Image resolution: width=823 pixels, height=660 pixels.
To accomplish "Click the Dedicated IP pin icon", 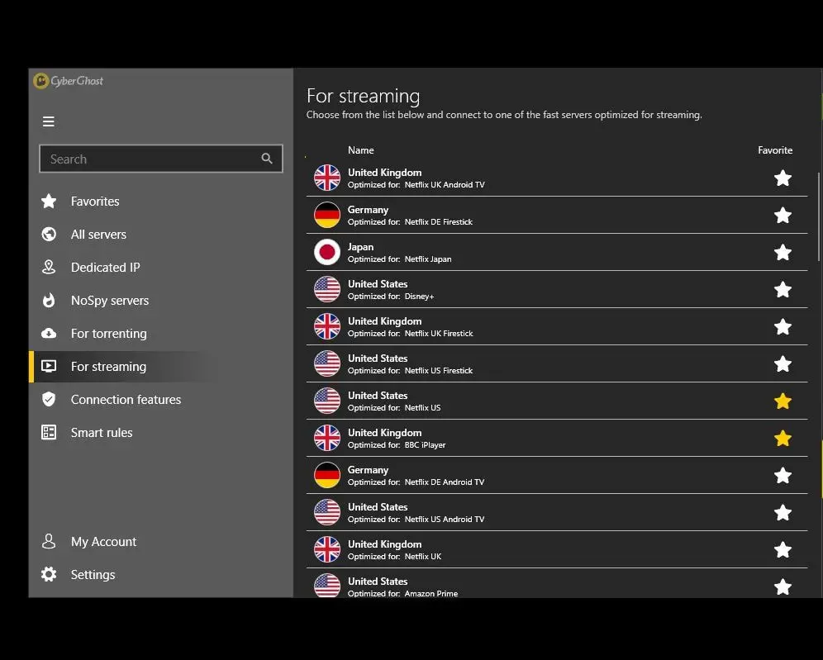I will tap(49, 267).
